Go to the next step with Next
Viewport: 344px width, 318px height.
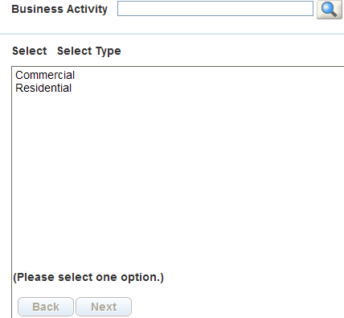pos(104,307)
